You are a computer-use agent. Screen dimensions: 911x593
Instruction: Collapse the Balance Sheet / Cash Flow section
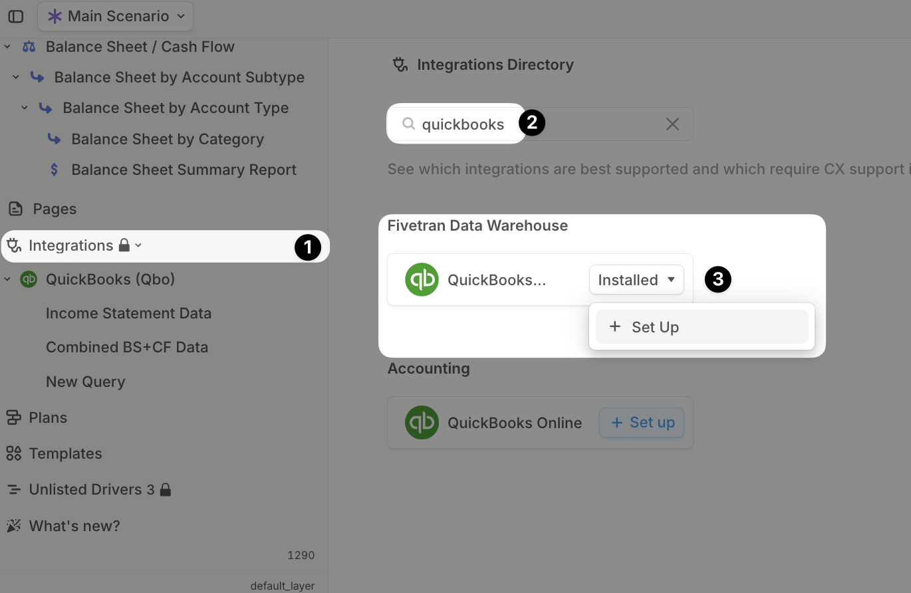(8, 47)
